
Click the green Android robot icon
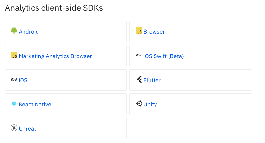tap(14, 31)
